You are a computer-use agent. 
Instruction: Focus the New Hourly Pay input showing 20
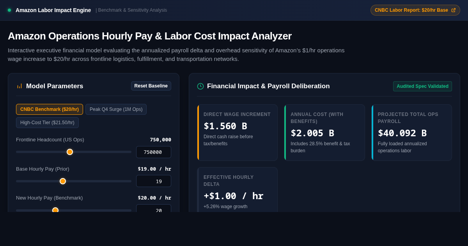154,209
